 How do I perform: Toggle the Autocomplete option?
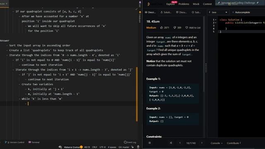pyautogui.click(x=241, y=12)
